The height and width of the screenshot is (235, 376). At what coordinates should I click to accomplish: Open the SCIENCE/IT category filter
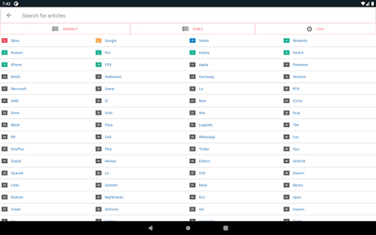tap(65, 29)
